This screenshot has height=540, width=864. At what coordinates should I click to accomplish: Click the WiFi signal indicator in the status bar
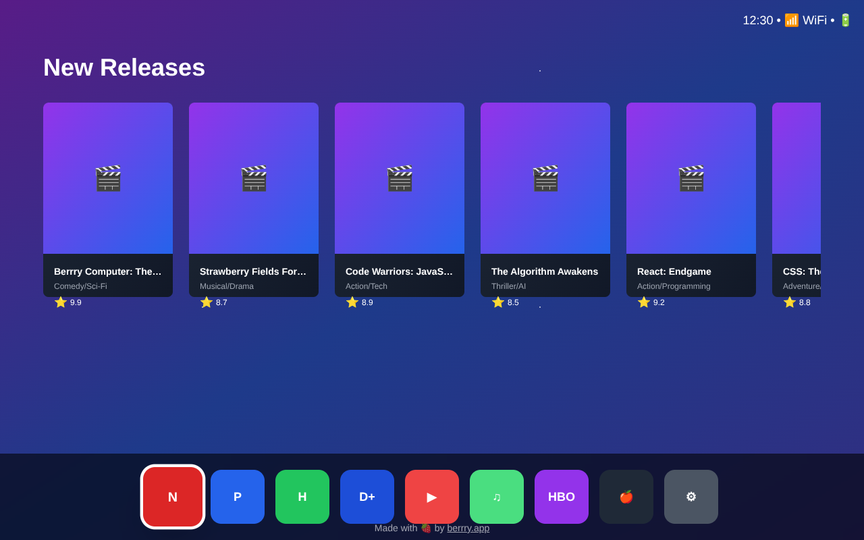791,20
